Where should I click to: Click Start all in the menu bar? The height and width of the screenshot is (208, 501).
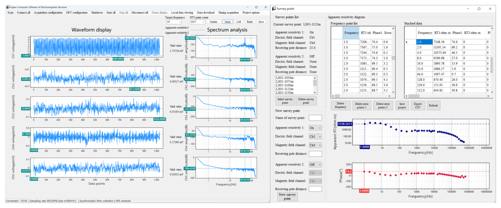click(111, 13)
